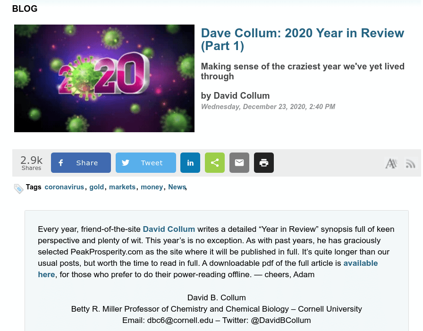This screenshot has height=331, width=423.
Task: Open the coronavirus tag
Action: (x=64, y=187)
